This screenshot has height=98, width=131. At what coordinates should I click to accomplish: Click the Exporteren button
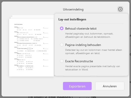click(77, 86)
